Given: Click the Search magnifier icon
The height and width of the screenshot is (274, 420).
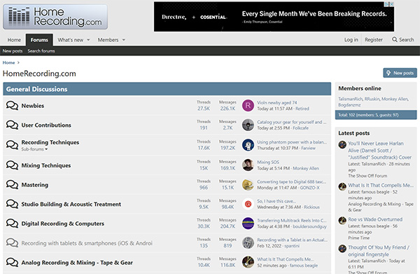Looking at the screenshot, I should click(x=395, y=39).
